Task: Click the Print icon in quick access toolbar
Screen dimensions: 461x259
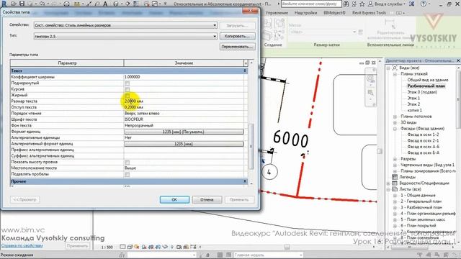Action: pyautogui.click(x=66, y=4)
